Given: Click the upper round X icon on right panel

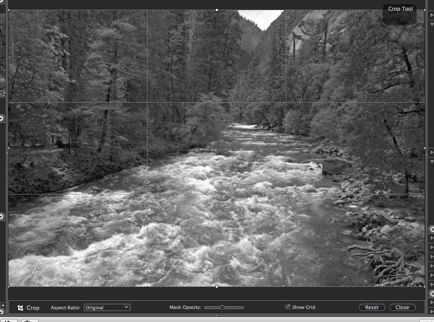Looking at the screenshot, I should click(432, 230).
